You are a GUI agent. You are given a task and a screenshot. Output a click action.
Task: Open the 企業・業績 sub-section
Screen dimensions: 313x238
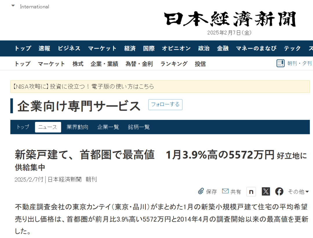click(104, 64)
